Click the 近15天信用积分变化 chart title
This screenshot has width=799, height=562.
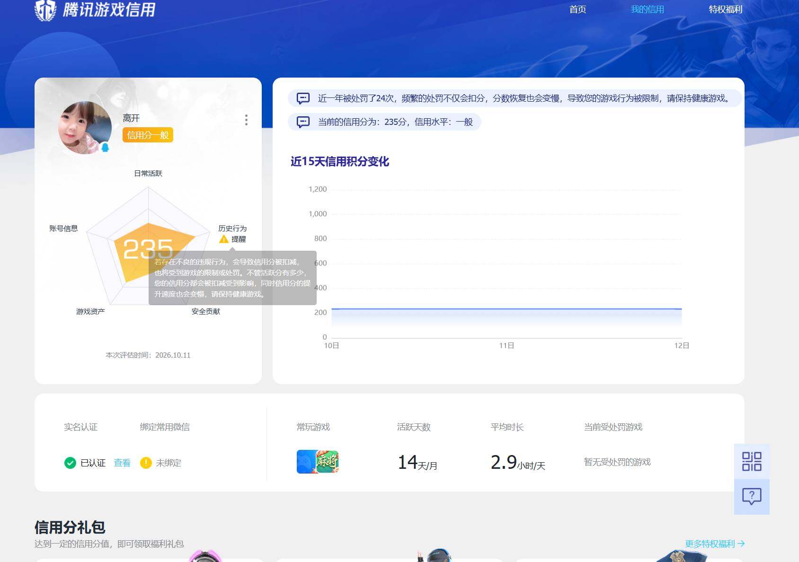[340, 161]
